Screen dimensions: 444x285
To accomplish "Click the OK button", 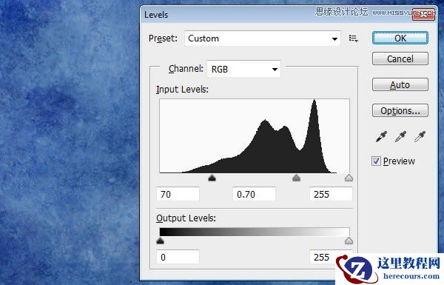I will (x=400, y=38).
